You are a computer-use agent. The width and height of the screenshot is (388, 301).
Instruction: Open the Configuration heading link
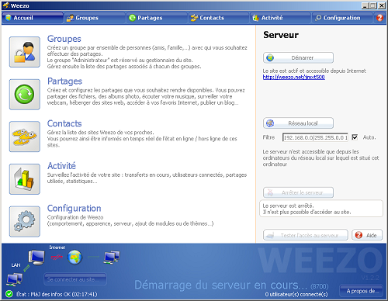[74, 209]
